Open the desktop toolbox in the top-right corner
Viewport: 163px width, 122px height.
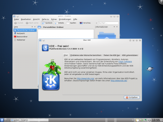click(161, 2)
